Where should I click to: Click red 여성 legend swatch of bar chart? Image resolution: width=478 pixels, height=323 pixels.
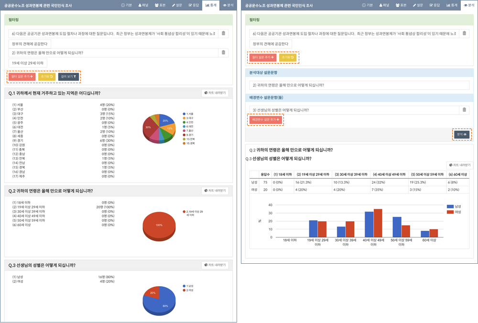[x=450, y=212]
